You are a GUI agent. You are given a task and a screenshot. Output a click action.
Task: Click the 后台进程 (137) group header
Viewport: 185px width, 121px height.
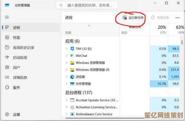click(79, 92)
